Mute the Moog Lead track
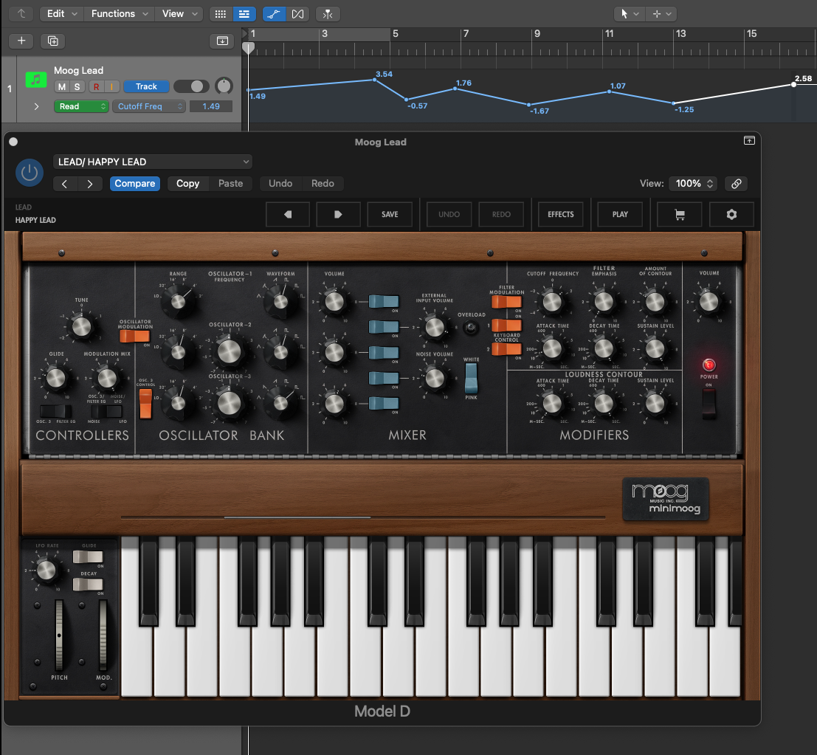Screen dimensions: 817x755 coord(62,86)
